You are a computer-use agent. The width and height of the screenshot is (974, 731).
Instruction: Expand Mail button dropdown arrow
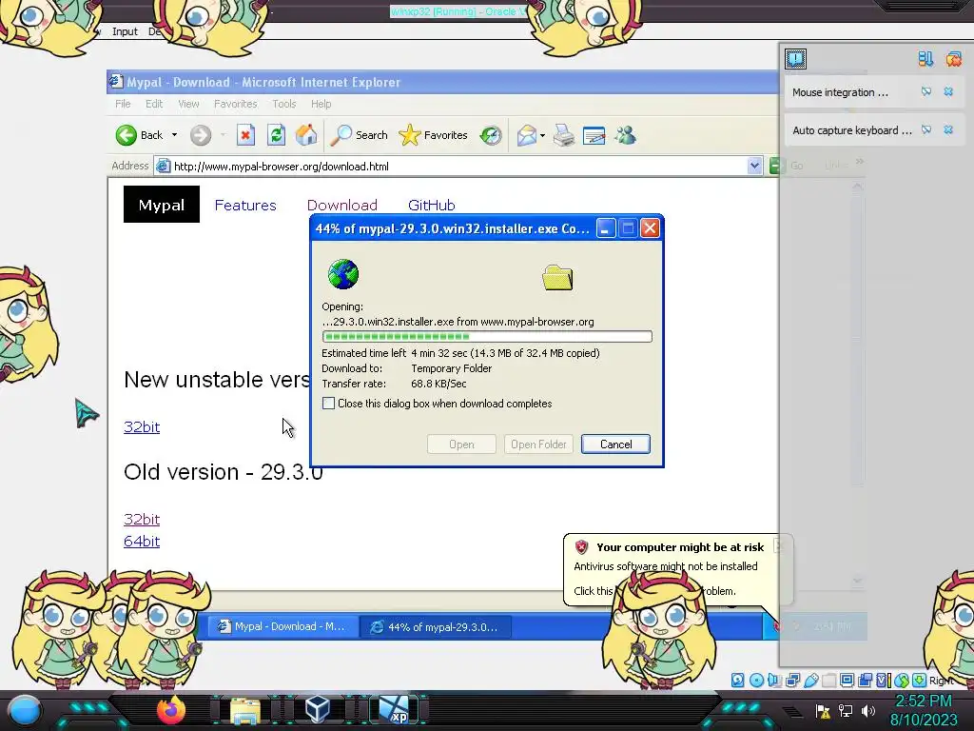pos(542,135)
